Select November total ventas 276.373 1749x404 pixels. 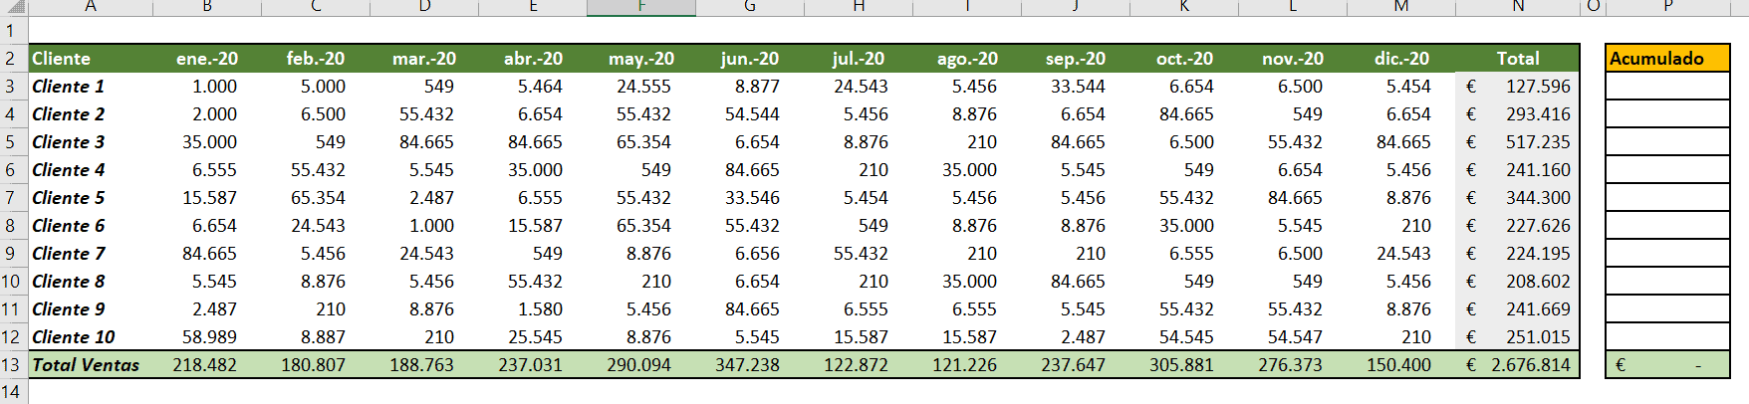click(1293, 364)
